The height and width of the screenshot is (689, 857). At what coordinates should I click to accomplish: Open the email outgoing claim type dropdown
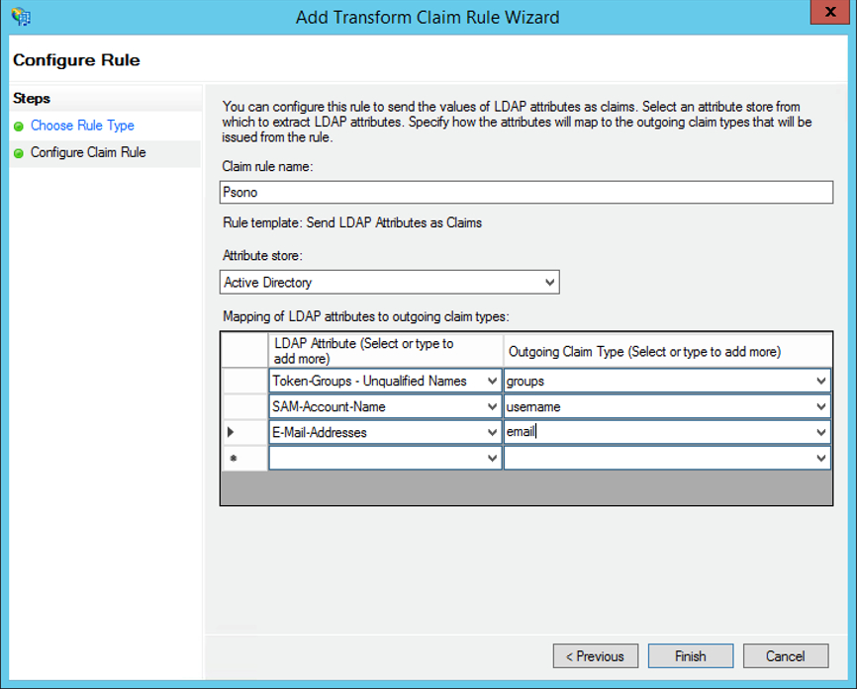(x=821, y=432)
